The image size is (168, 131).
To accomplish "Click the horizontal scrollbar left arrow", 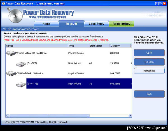I will tap(7, 116).
